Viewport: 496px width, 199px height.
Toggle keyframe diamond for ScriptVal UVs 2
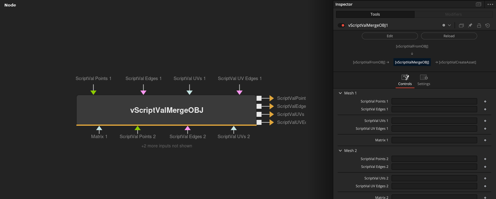tap(485, 178)
